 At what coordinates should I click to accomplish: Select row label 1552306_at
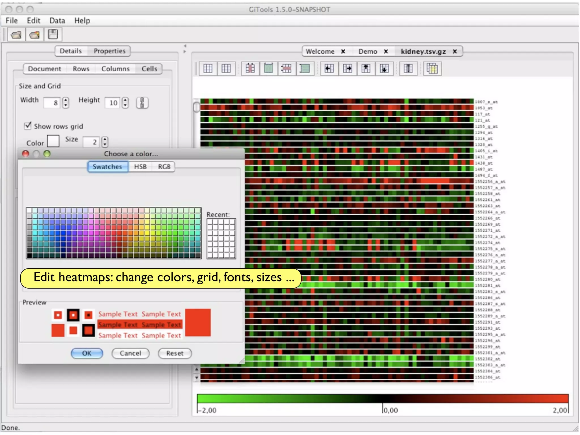pos(487,377)
